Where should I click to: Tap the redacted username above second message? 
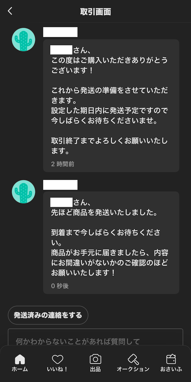[60, 185]
